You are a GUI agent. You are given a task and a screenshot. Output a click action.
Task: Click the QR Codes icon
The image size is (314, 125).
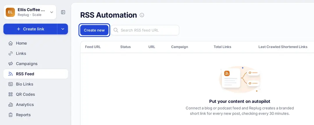pos(10,94)
